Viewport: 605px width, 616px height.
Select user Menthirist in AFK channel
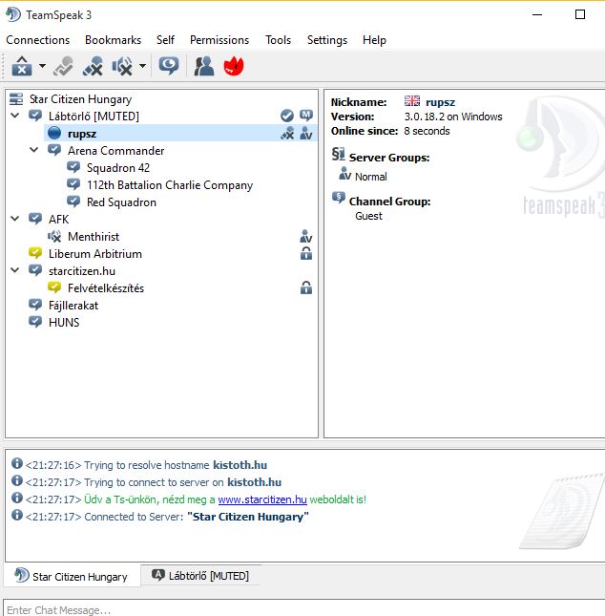pyautogui.click(x=94, y=237)
